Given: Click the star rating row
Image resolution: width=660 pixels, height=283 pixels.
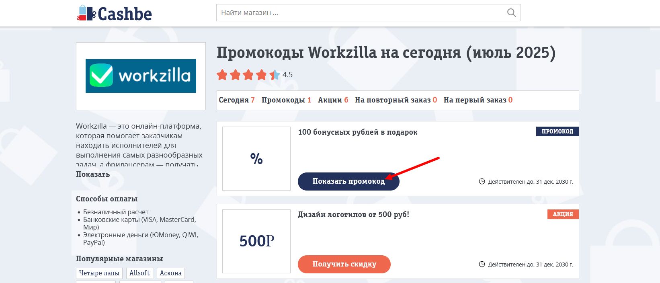Looking at the screenshot, I should click(248, 75).
